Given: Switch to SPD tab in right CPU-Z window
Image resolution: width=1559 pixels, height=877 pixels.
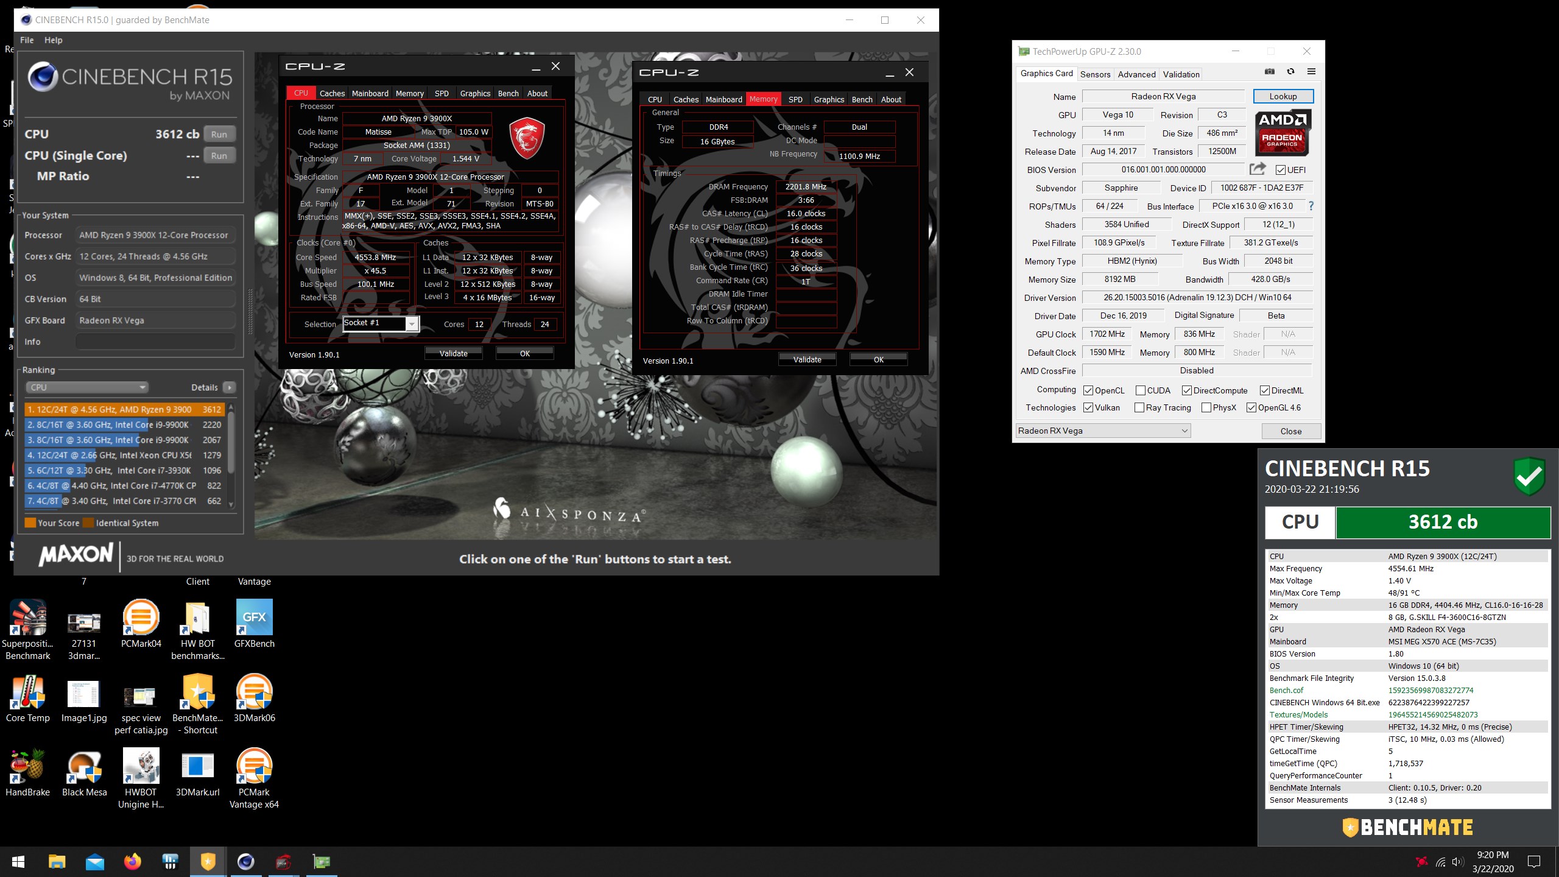Looking at the screenshot, I should pos(795,99).
